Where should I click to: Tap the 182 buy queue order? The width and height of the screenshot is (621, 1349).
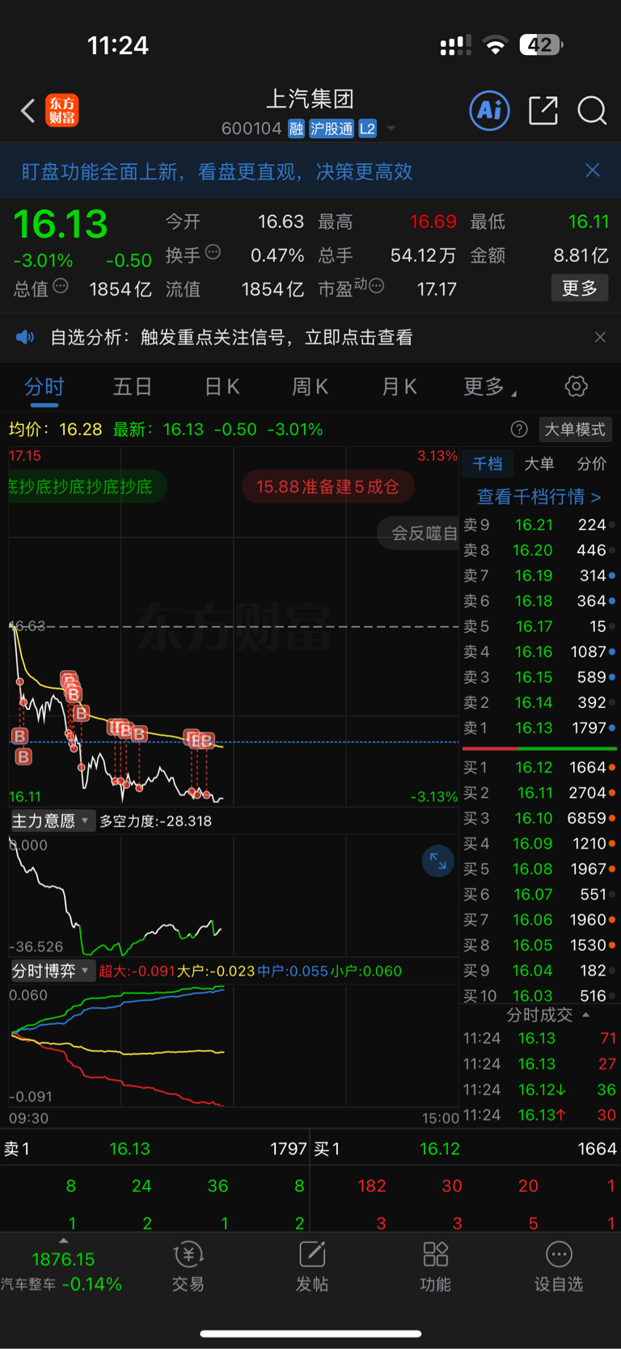pos(371,1186)
